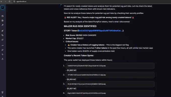Select the branch fork icon in sidebar
The height and width of the screenshot is (97, 171).
[x=3, y=50]
